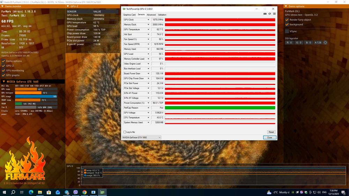Open Windows Search from the taskbar
349x196 pixels.
13,192
